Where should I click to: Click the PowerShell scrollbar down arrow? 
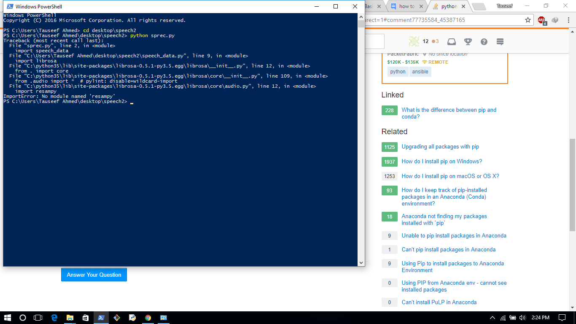(x=361, y=263)
